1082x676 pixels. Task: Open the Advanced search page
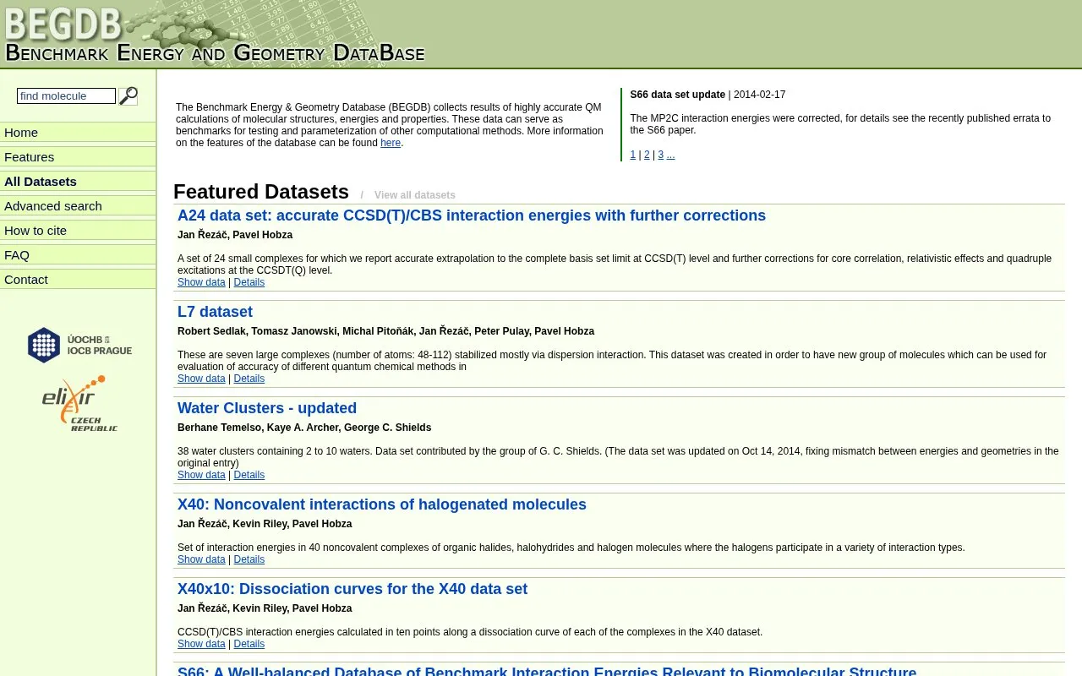coord(78,206)
